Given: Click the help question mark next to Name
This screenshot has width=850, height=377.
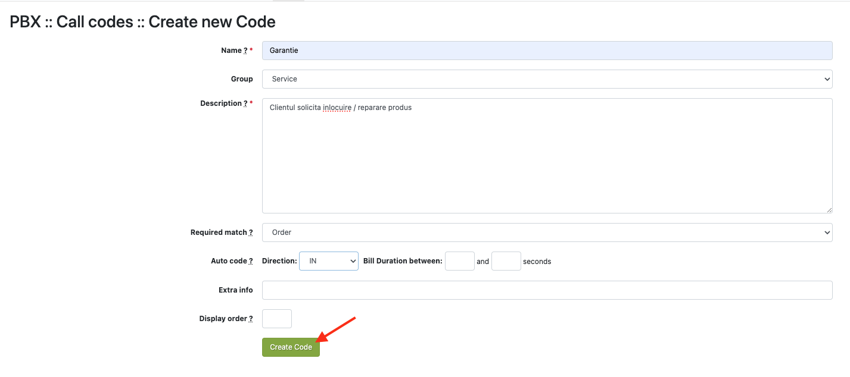Looking at the screenshot, I should tap(245, 51).
